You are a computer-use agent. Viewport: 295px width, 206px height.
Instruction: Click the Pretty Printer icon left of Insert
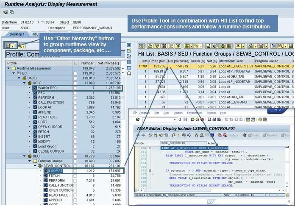coord(245,135)
